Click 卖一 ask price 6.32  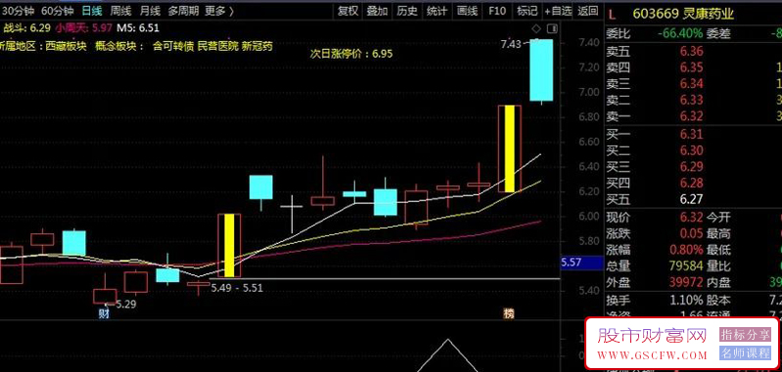(691, 116)
